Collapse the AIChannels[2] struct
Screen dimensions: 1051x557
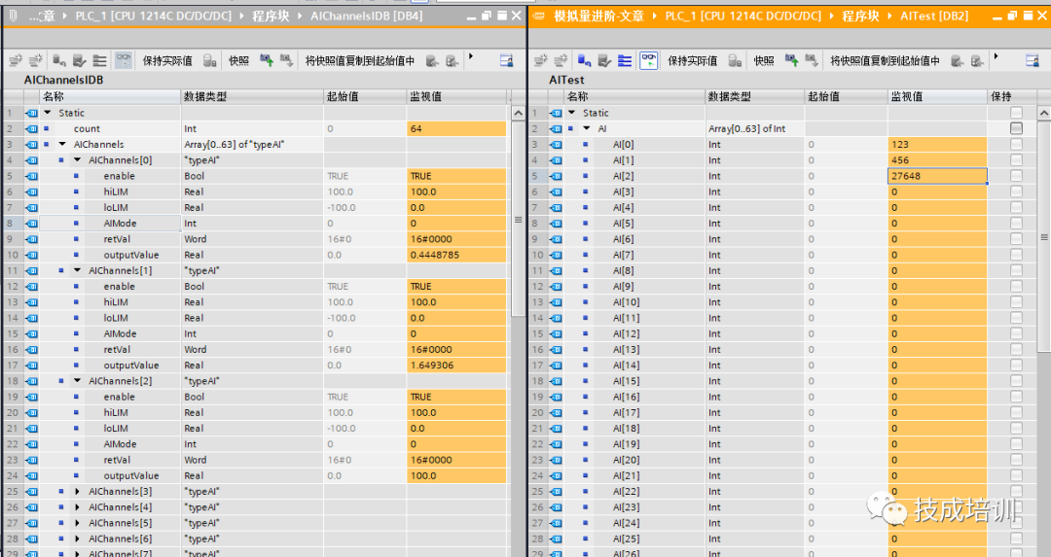77,381
